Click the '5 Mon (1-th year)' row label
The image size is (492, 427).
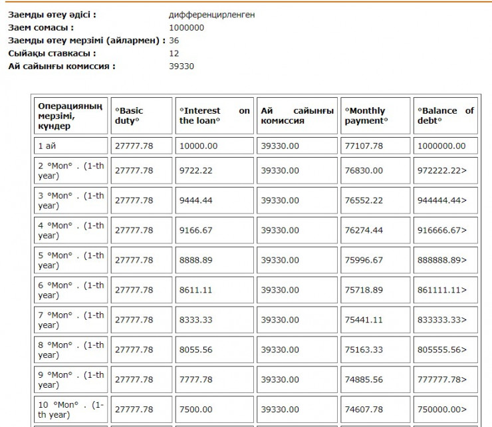70,260
